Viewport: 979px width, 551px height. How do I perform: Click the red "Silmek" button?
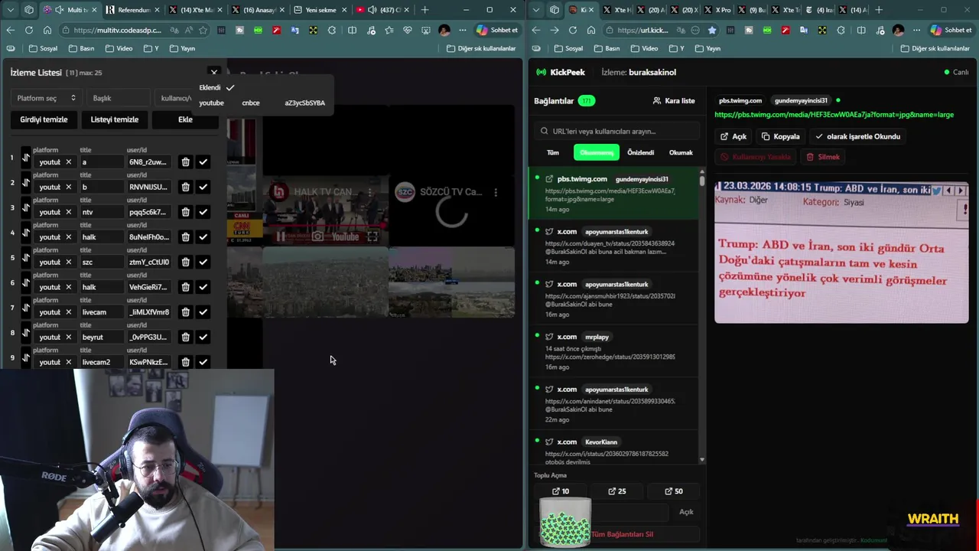[x=823, y=157]
